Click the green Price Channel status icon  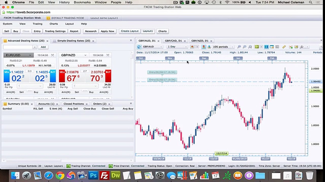(111, 166)
